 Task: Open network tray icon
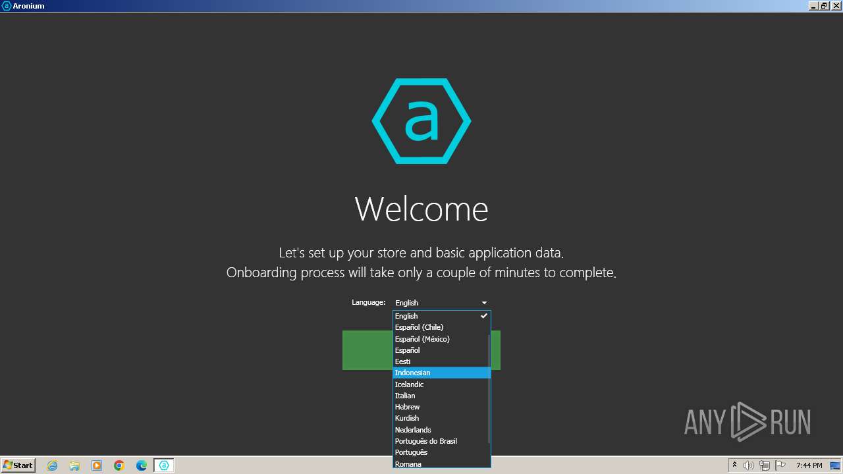[765, 465]
